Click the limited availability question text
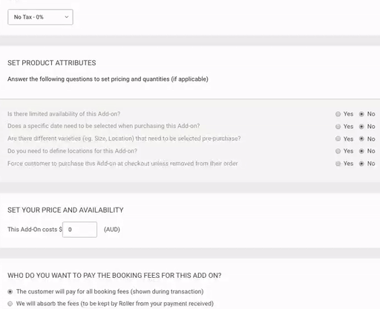 pyautogui.click(x=64, y=114)
